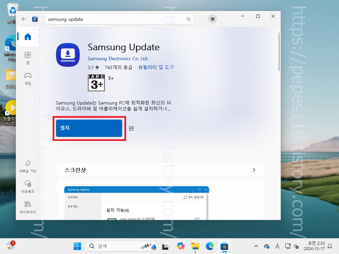
Task: Open the clock showing 오전 2:33
Action: 315,246
